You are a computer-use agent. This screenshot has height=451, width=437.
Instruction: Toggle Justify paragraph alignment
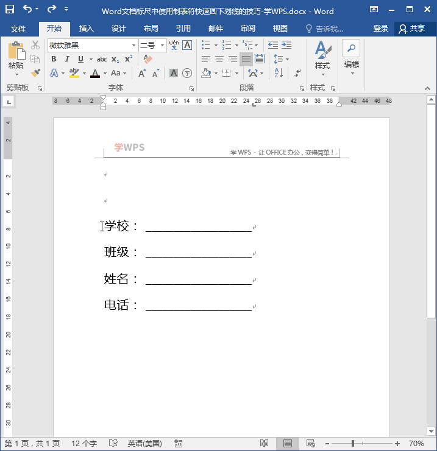pos(246,59)
